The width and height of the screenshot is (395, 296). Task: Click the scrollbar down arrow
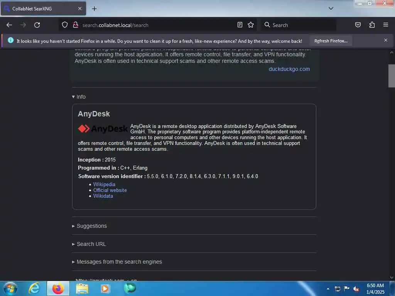[392, 277]
